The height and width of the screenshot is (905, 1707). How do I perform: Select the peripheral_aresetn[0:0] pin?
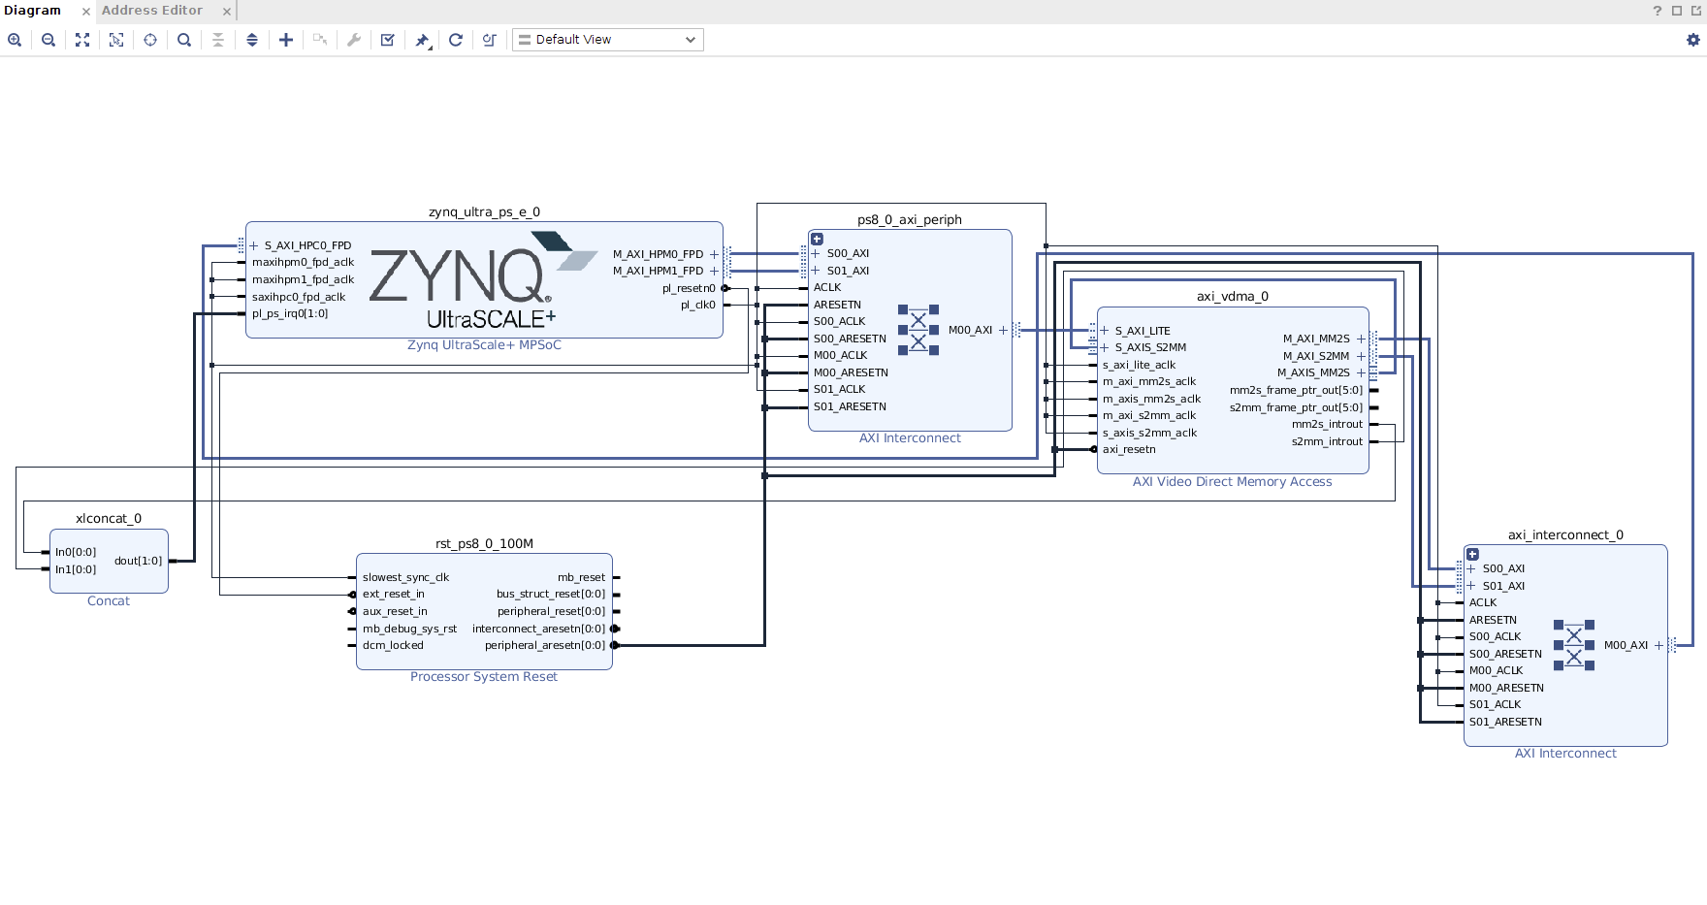(x=545, y=645)
